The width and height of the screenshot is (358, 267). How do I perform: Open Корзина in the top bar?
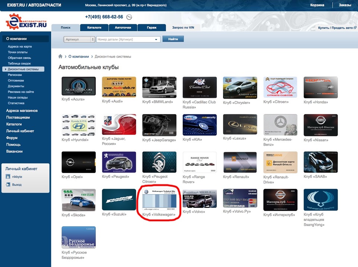point(317,5)
